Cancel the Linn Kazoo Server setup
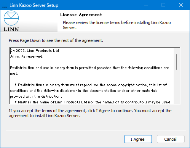 point(171,139)
